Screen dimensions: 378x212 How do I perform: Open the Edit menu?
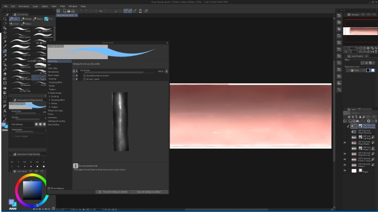13,6
